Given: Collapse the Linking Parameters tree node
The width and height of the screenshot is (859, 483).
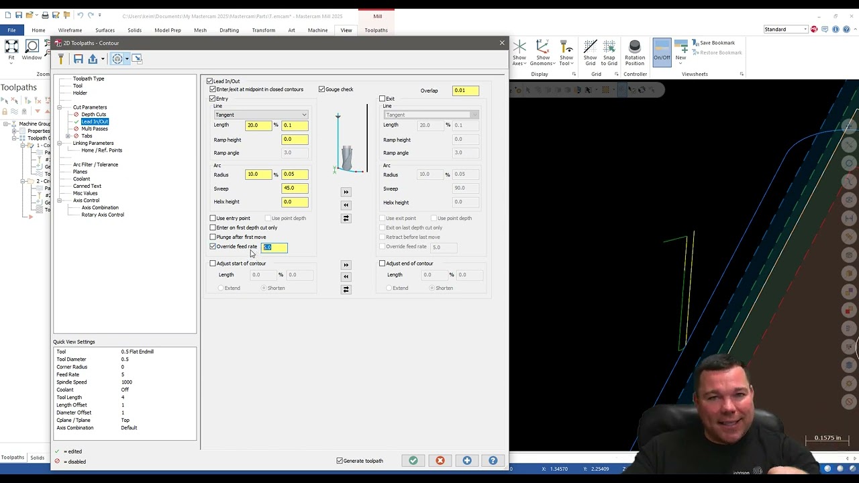Looking at the screenshot, I should pyautogui.click(x=60, y=143).
